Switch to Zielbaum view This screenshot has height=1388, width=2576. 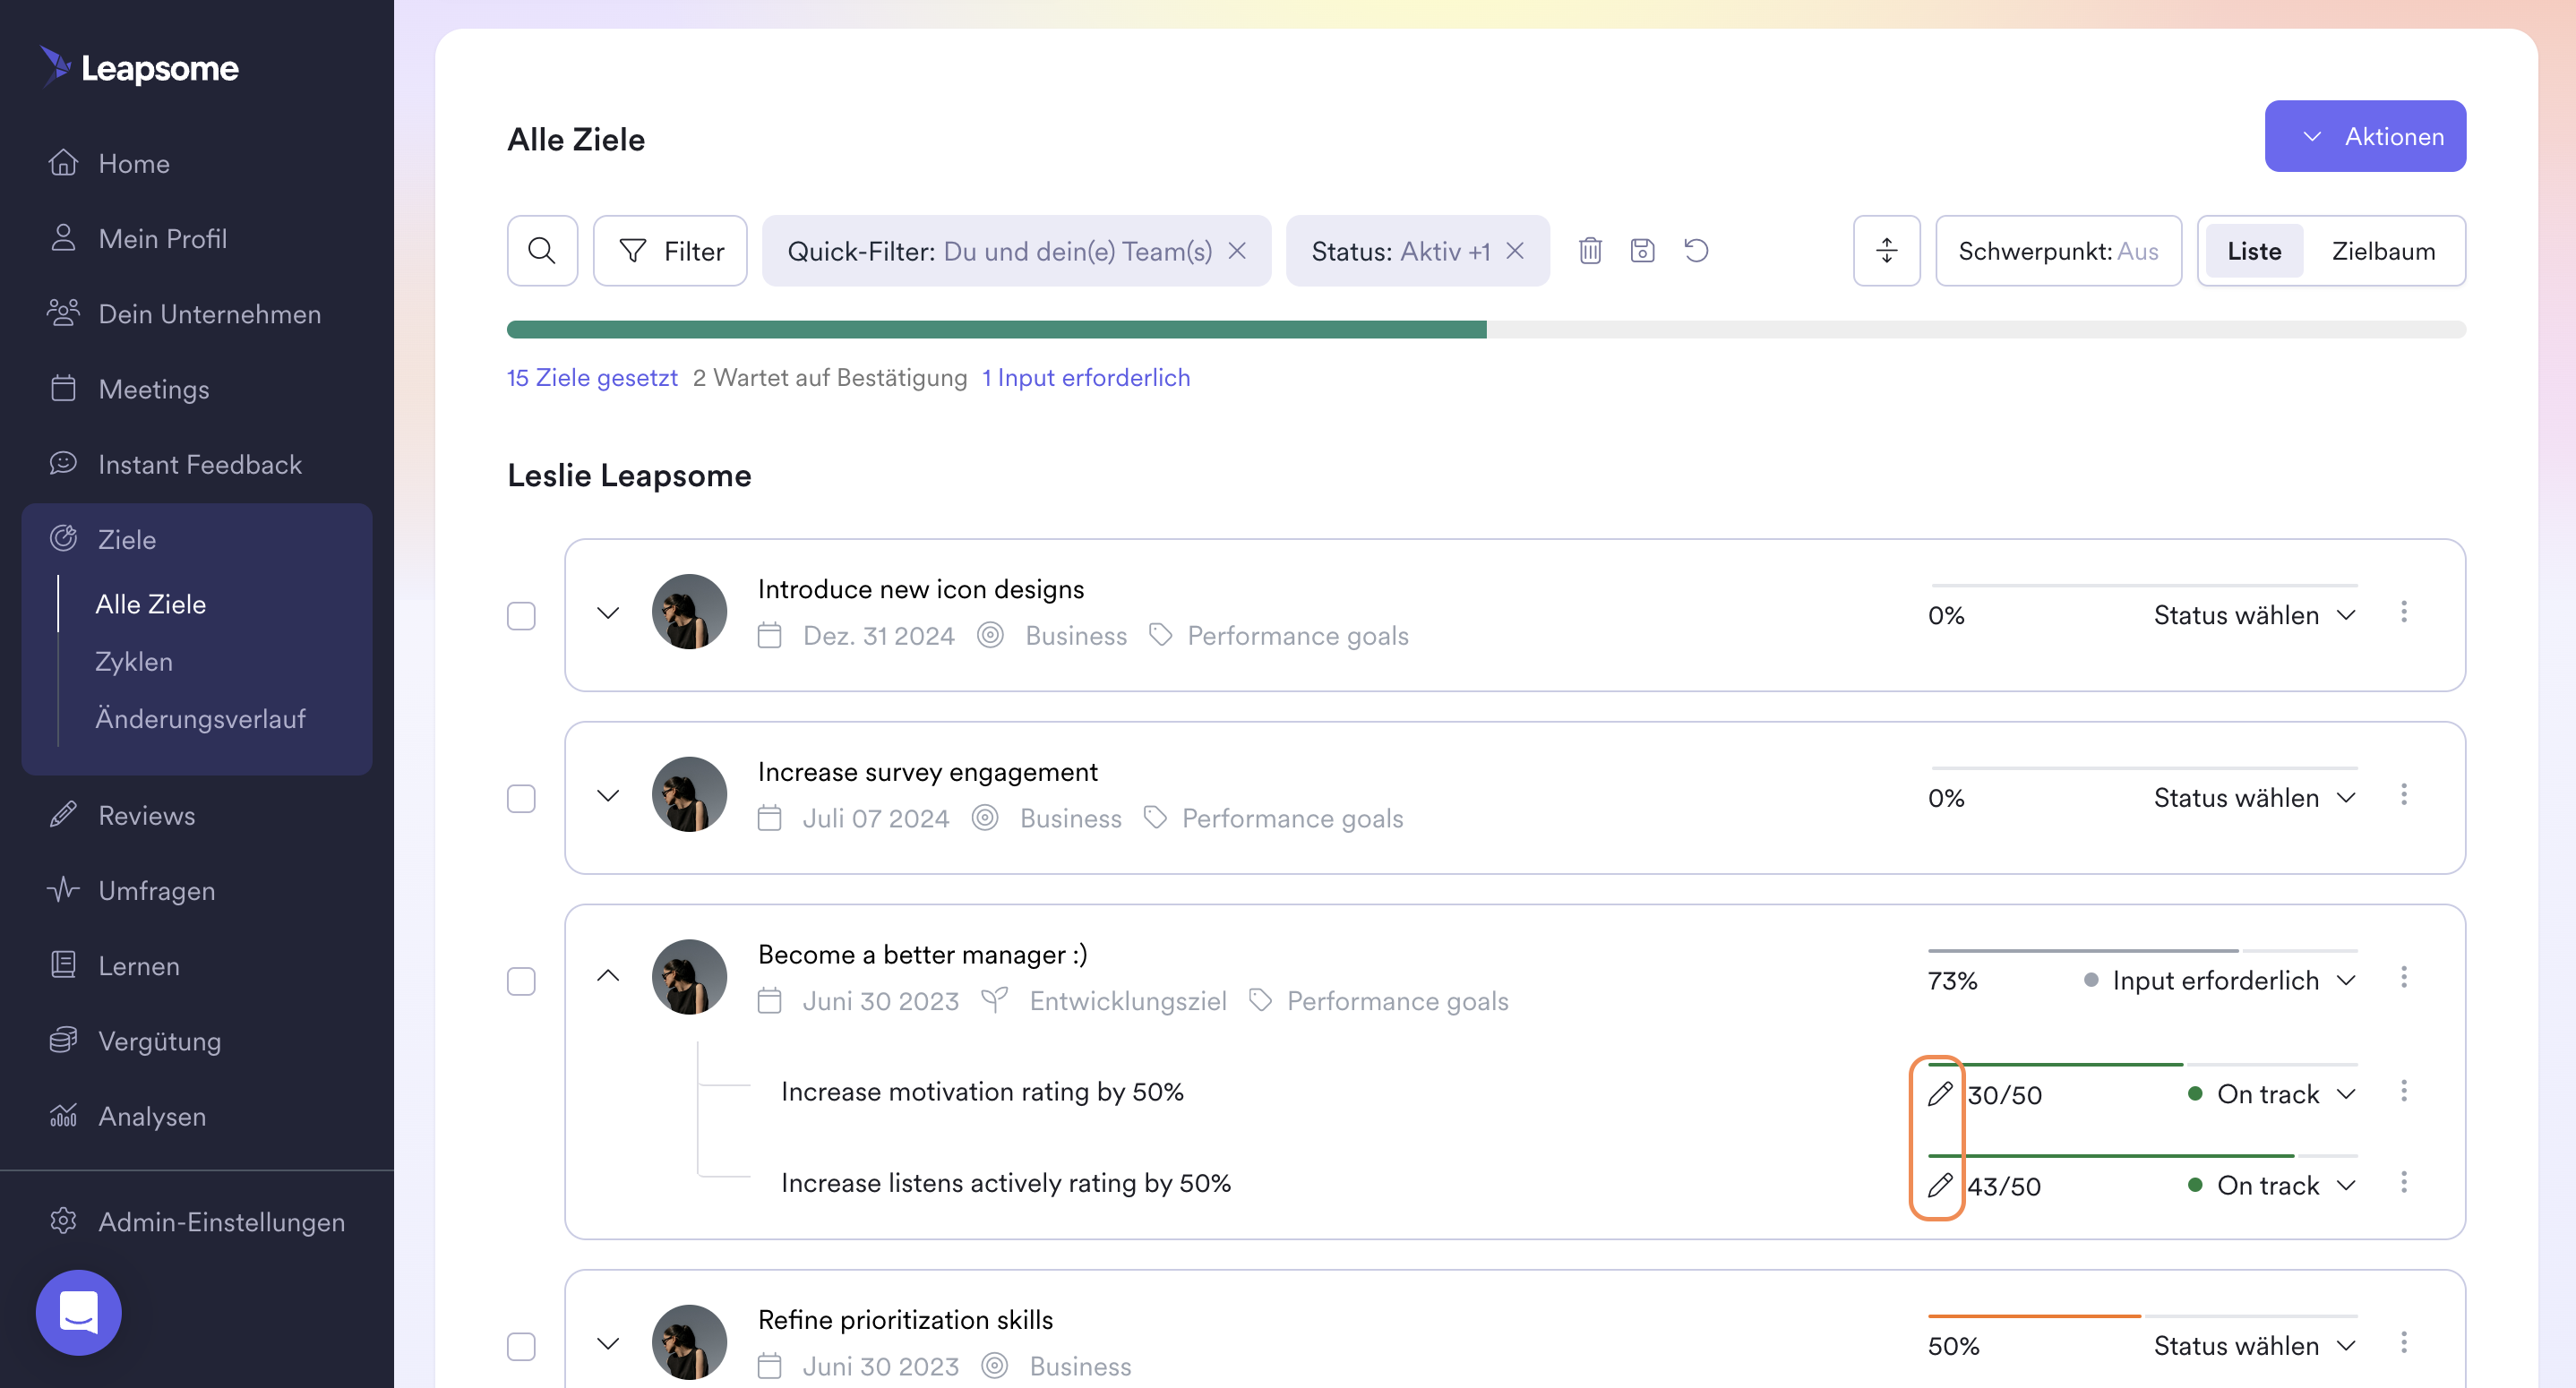coord(2383,251)
